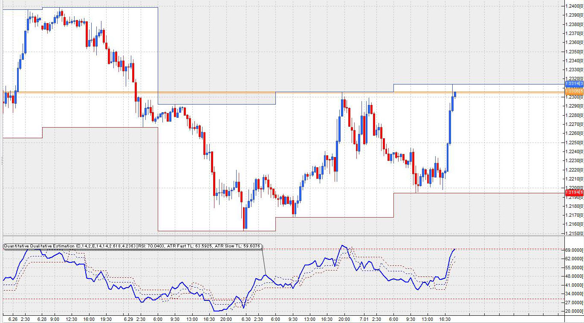
Task: Click the 41.0000 indicator scale value
Action: click(575, 285)
